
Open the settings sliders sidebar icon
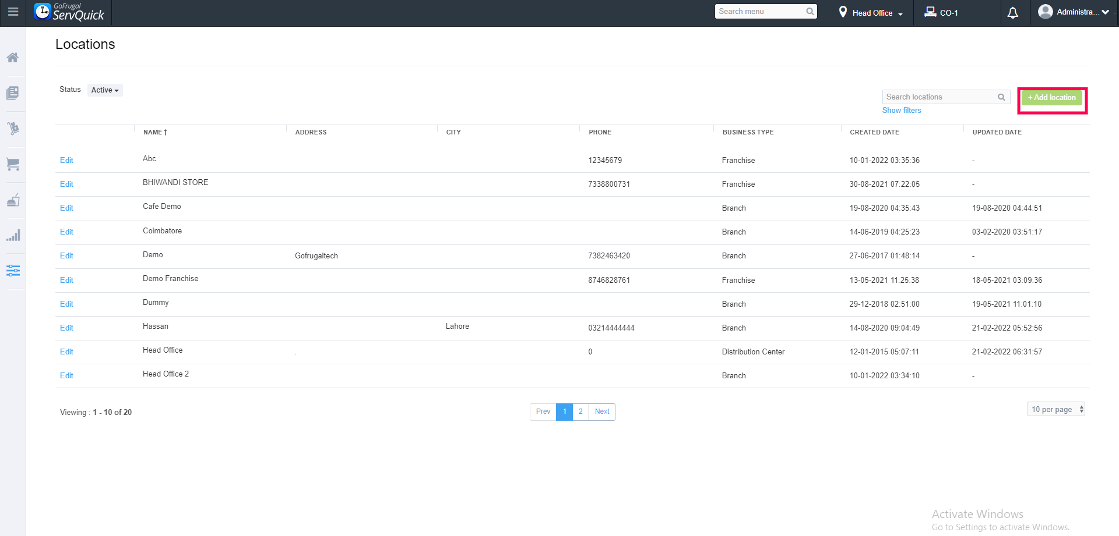(x=13, y=271)
